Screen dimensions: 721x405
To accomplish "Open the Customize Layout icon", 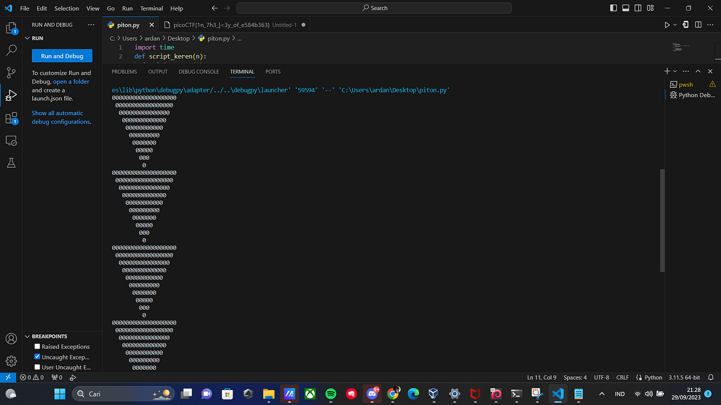I will tap(651, 8).
